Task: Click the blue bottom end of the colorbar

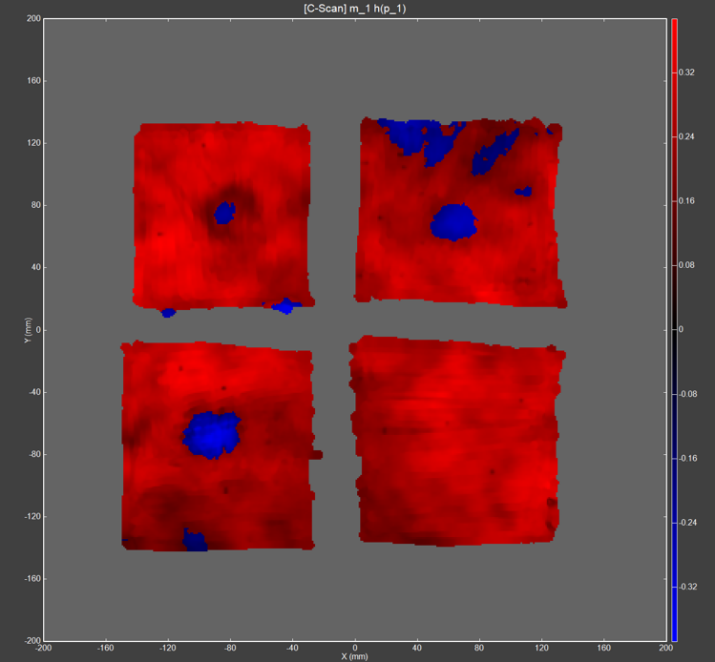Action: [674, 634]
